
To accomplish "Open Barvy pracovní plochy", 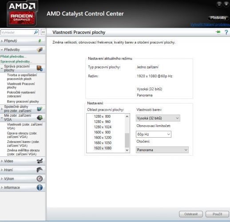I will [23, 102].
